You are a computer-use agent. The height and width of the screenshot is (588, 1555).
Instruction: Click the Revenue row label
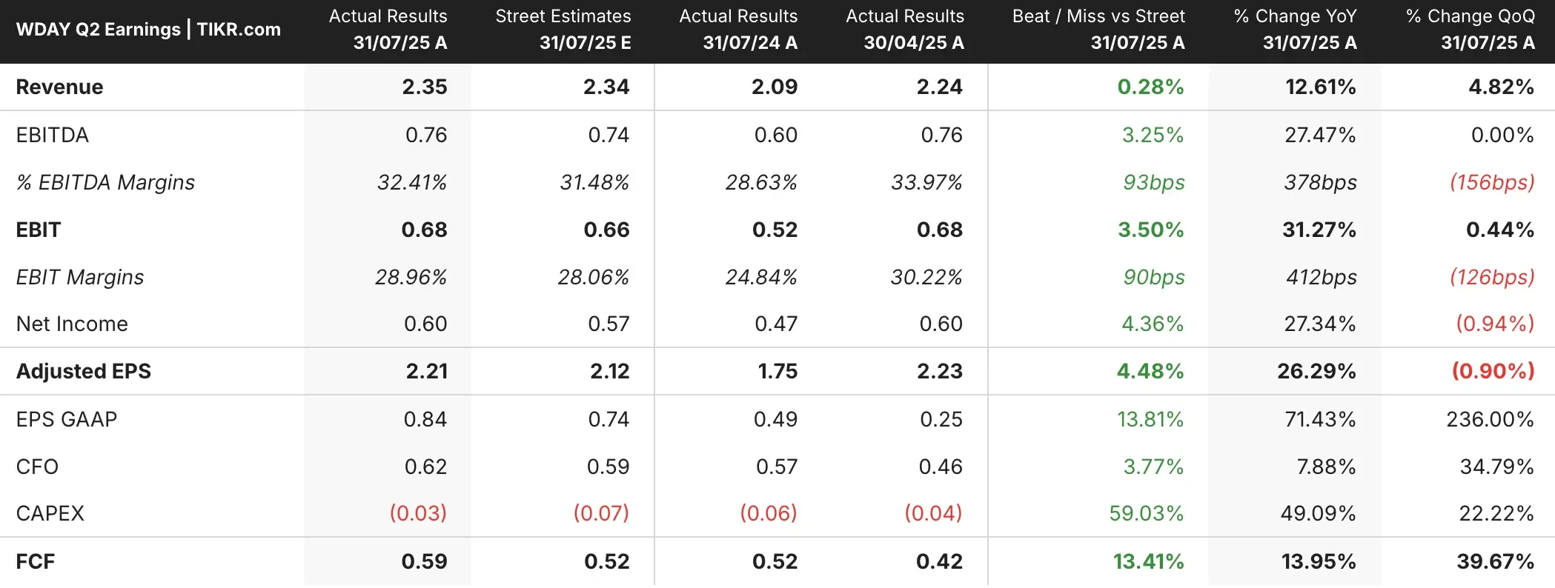point(59,87)
